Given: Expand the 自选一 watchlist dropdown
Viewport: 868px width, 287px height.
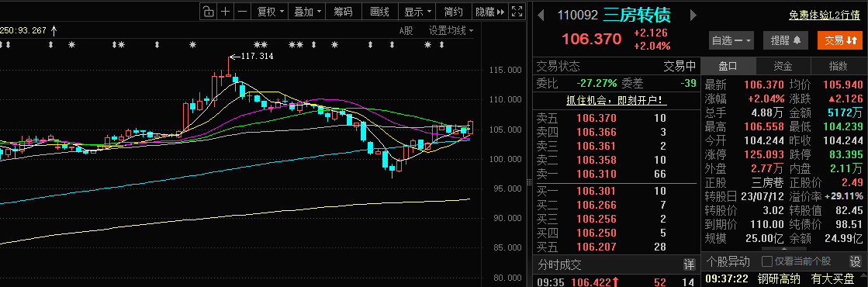Looking at the screenshot, I should [x=731, y=40].
